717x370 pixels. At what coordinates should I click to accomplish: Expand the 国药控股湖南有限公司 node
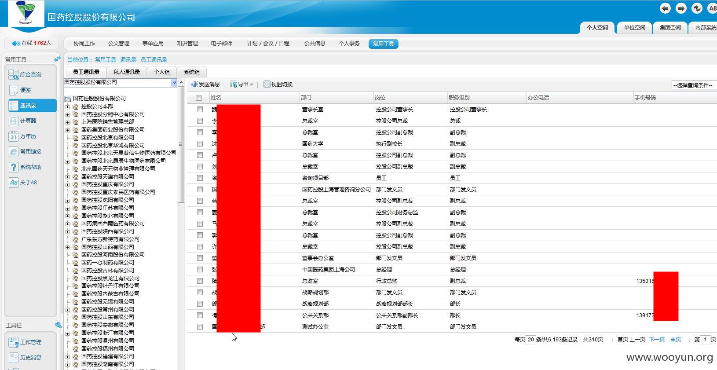coord(67,364)
